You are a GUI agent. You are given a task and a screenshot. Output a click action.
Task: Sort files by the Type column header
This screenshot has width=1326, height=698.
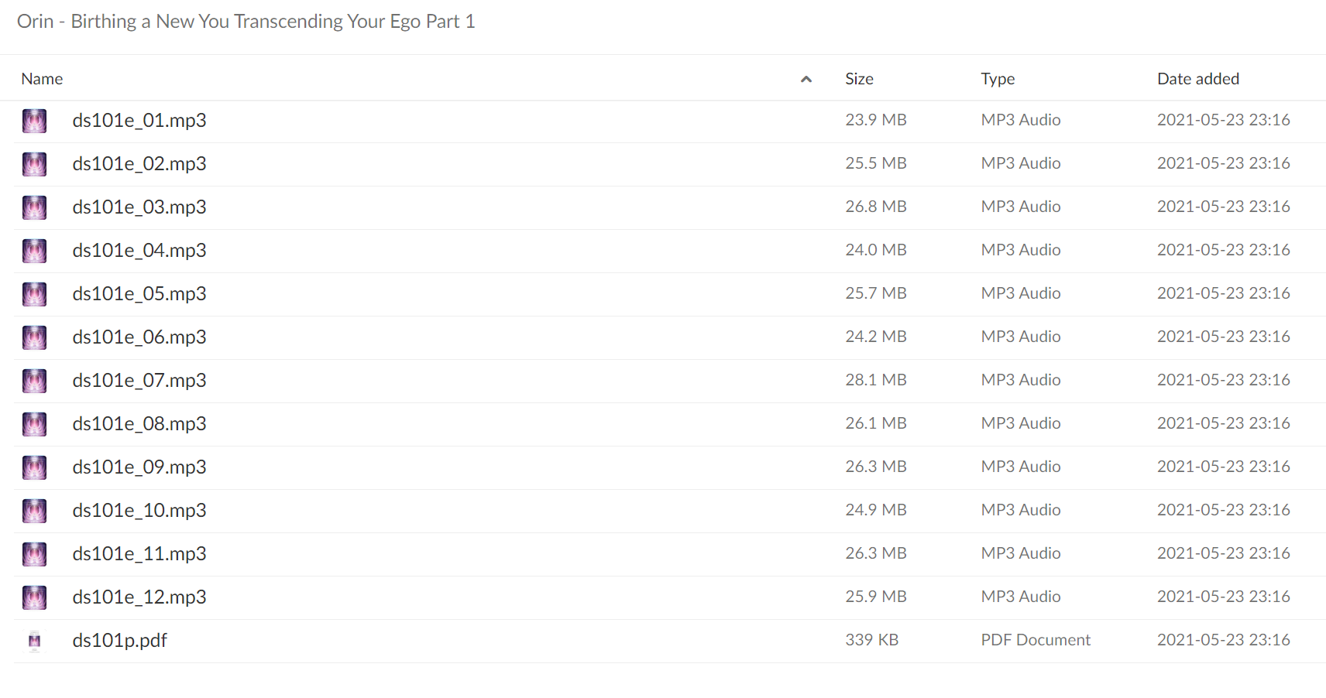coord(998,79)
